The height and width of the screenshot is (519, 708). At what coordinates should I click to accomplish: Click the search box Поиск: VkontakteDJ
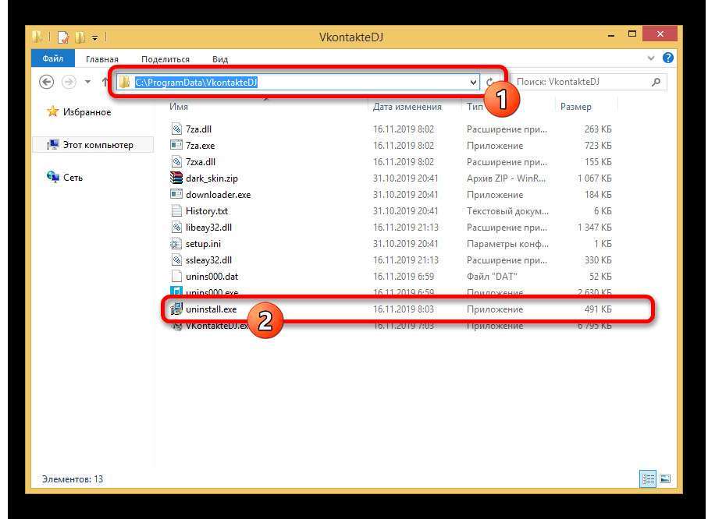click(589, 82)
